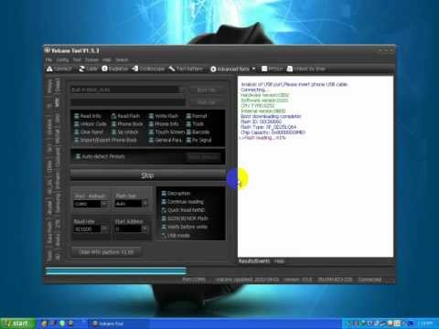Open the Help menu
Viewport: 439px width, 329px height.
pos(106,60)
